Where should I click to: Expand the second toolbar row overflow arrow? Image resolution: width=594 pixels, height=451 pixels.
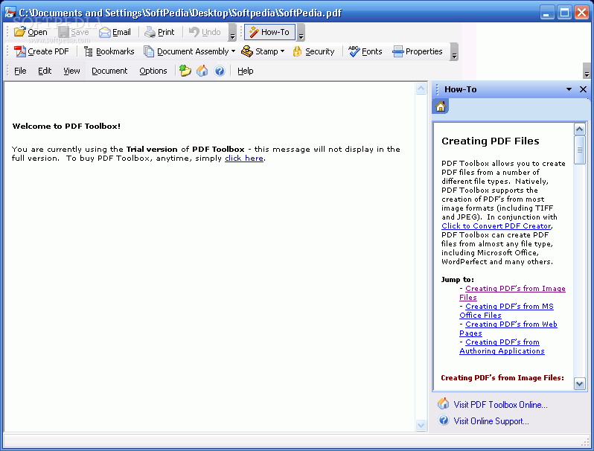click(x=454, y=52)
